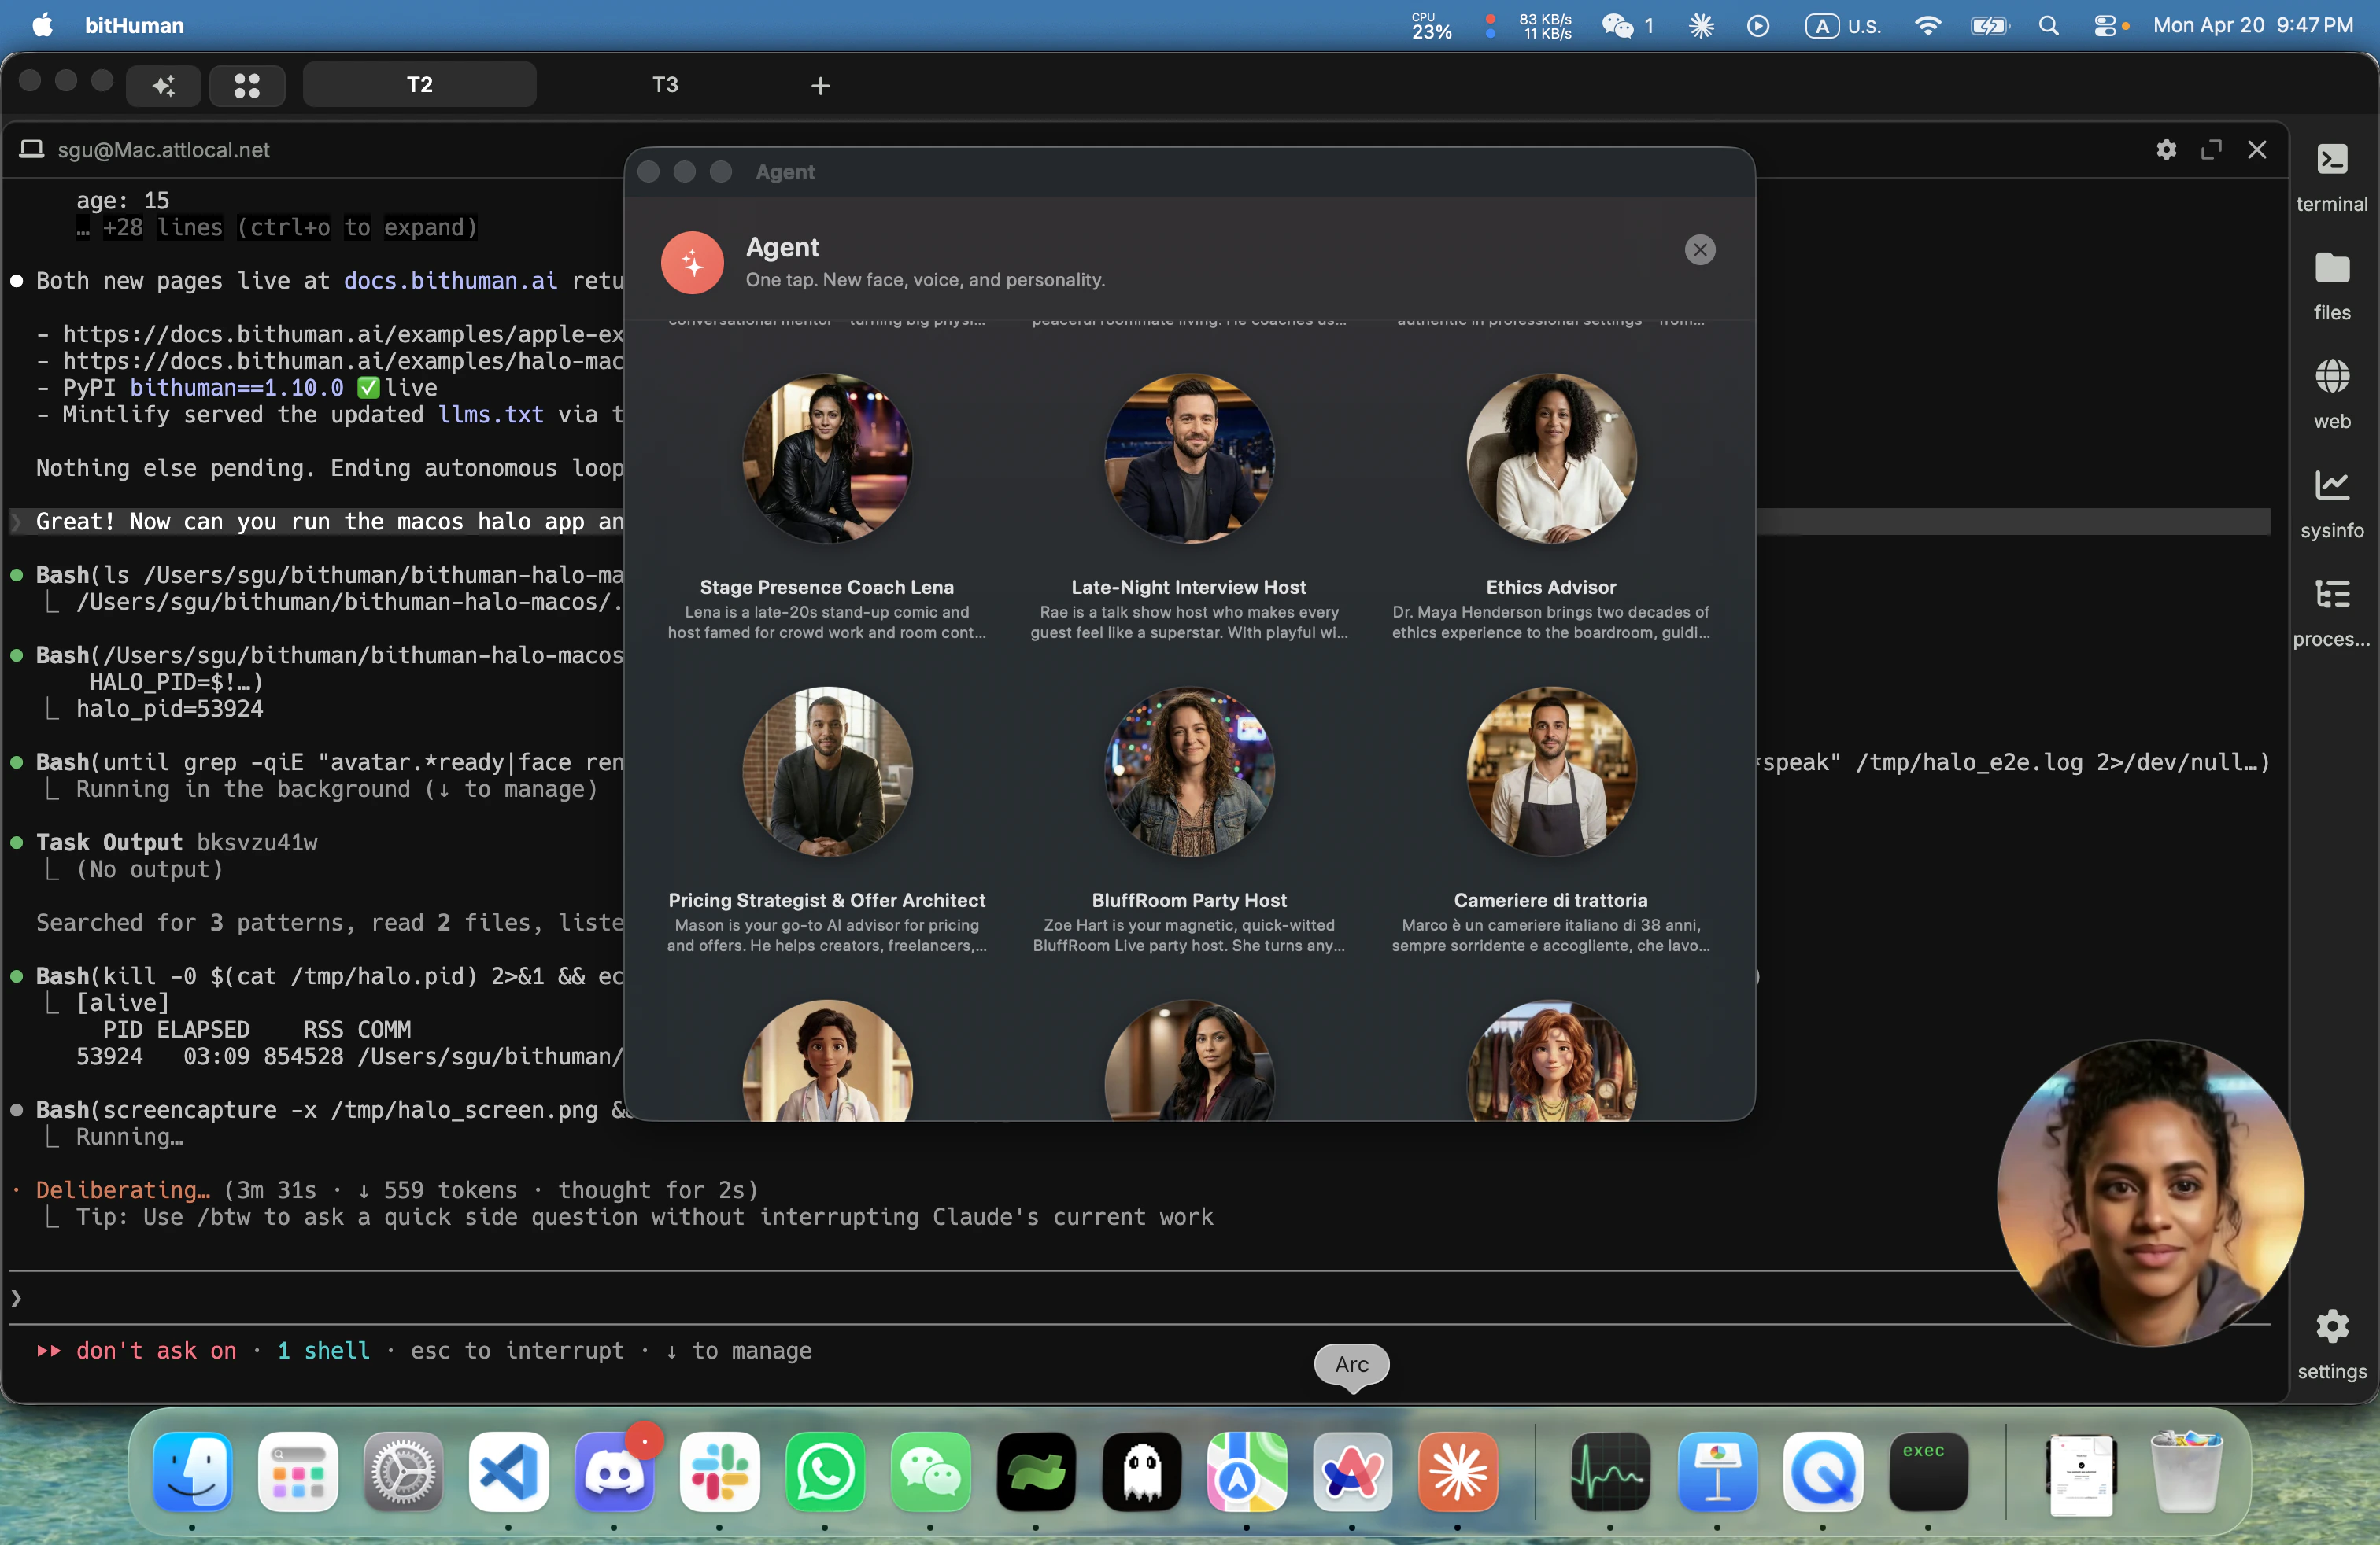The height and width of the screenshot is (1545, 2380).
Task: Click the command input field at the bottom
Action: (1000, 1297)
